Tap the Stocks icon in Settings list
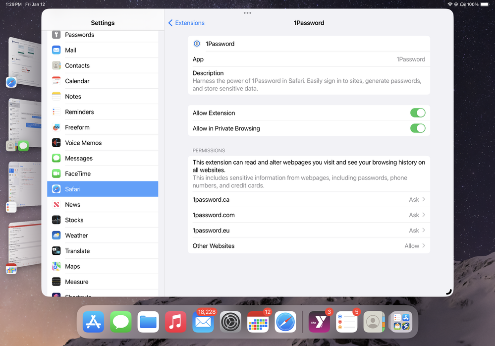 click(56, 220)
